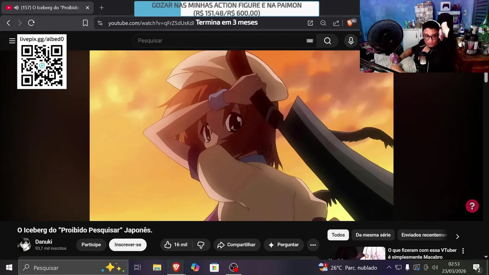Open a new browser tab

[x=102, y=8]
